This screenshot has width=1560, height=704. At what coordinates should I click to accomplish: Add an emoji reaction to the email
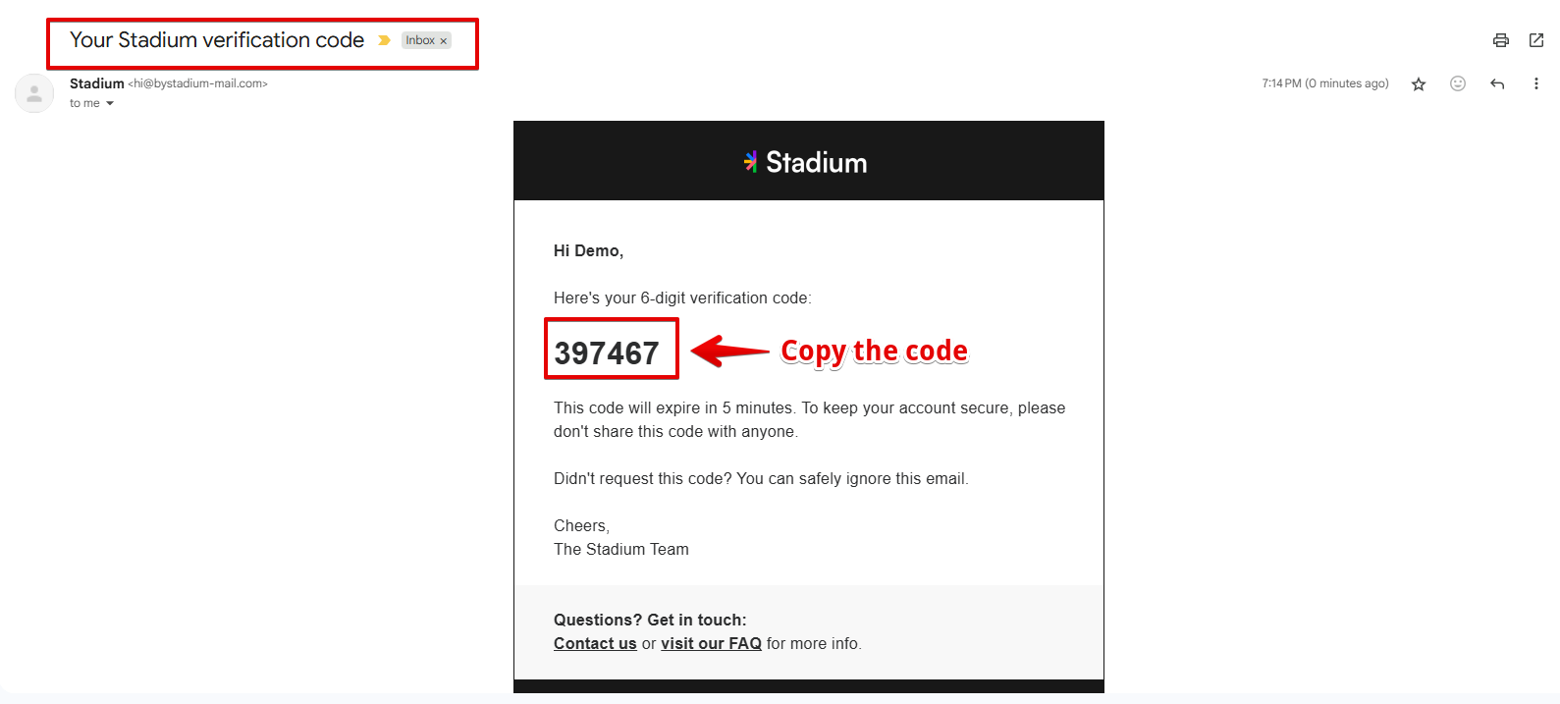1458,83
